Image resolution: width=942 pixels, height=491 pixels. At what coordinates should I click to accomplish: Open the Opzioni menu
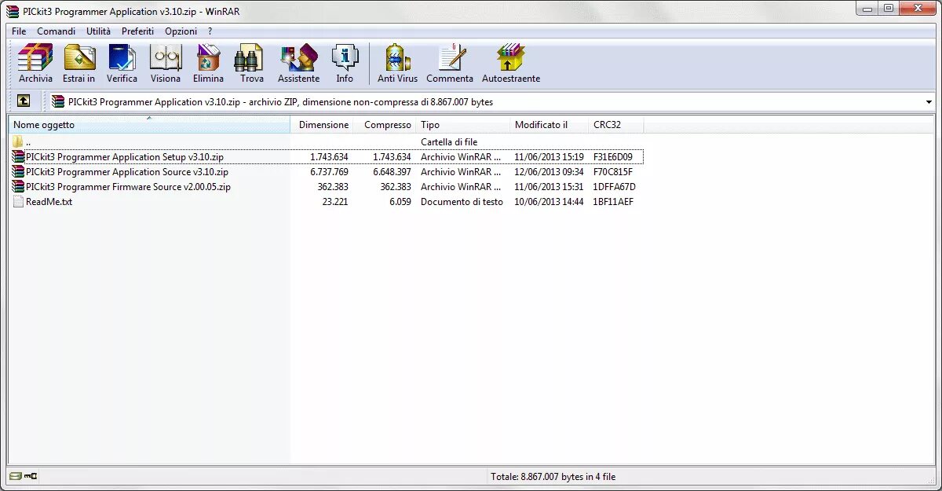tap(181, 31)
